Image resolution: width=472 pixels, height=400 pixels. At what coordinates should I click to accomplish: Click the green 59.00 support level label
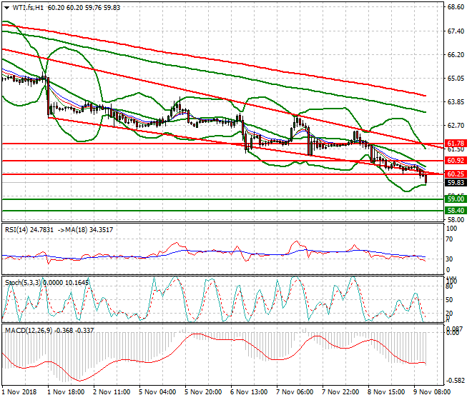click(x=456, y=199)
